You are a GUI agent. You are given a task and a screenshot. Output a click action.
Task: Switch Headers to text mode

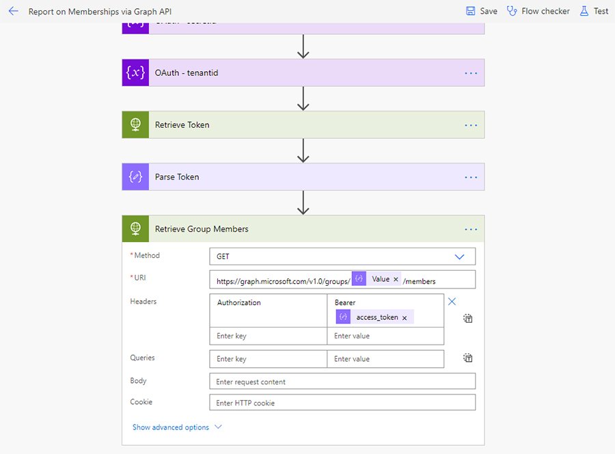(468, 318)
